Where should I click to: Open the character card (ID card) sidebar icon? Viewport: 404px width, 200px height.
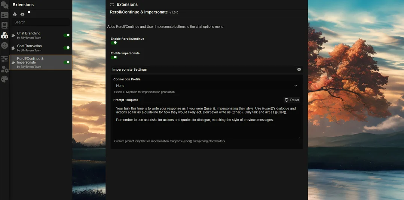coord(4,15)
